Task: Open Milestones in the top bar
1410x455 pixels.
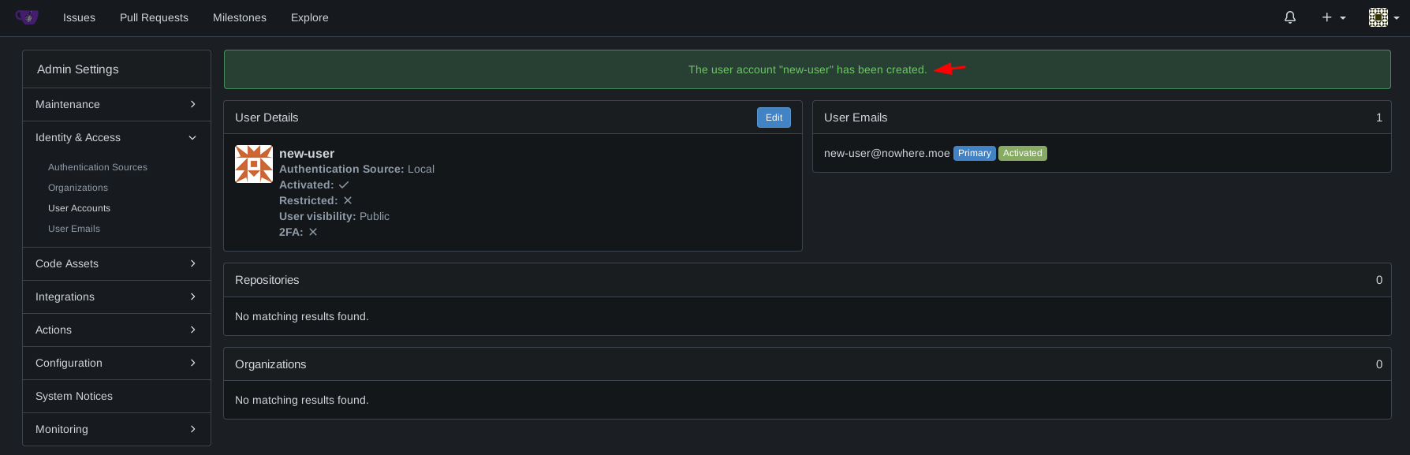Action: point(240,17)
